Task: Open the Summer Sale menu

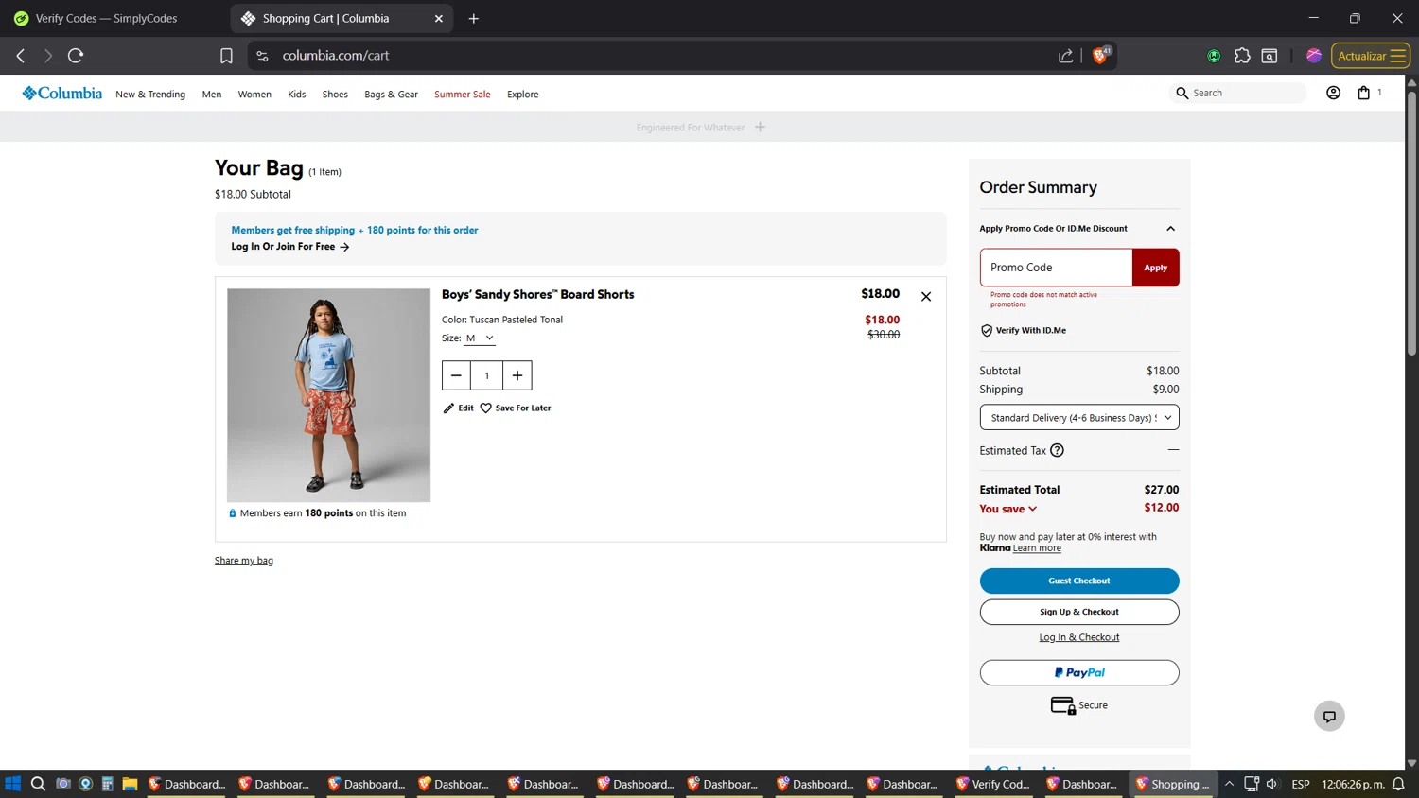Action: click(463, 95)
